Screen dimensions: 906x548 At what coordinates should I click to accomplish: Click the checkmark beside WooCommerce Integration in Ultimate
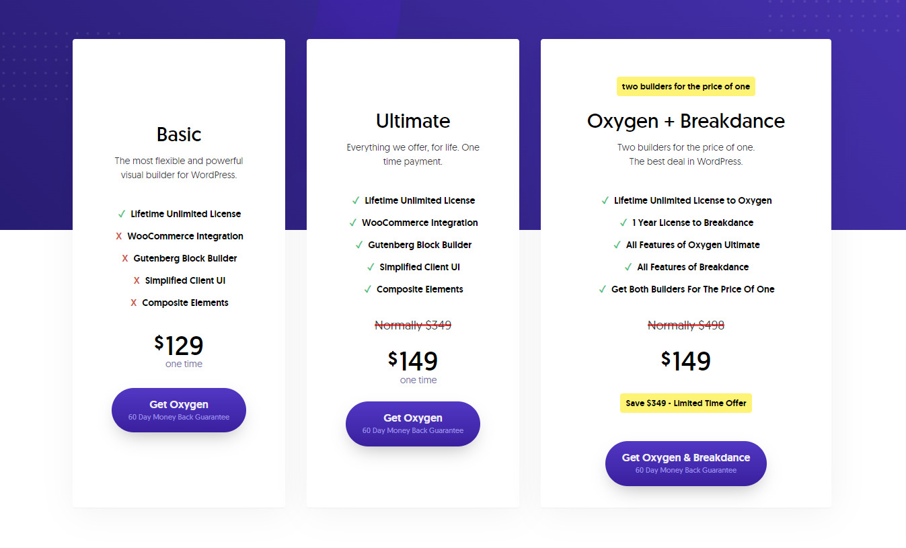[354, 223]
